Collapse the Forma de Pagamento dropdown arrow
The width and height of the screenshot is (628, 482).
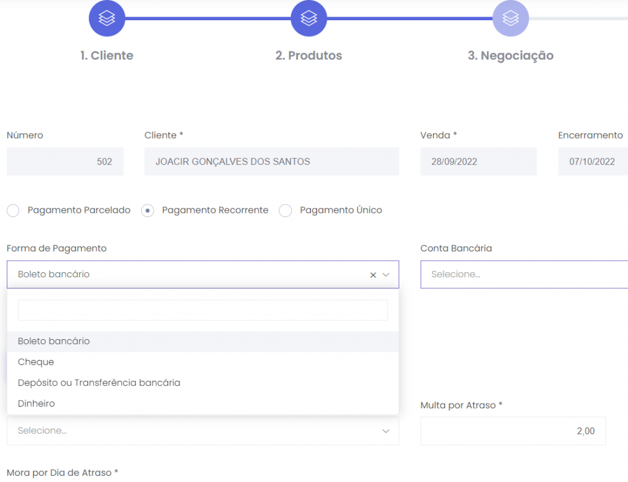point(386,275)
